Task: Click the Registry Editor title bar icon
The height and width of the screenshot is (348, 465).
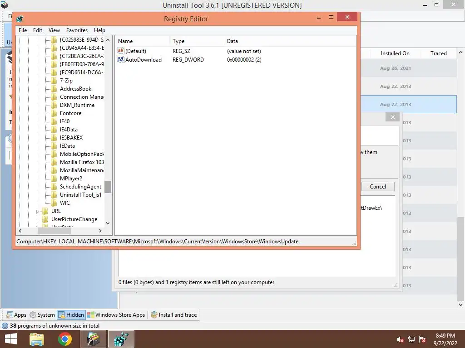Action: pos(20,19)
